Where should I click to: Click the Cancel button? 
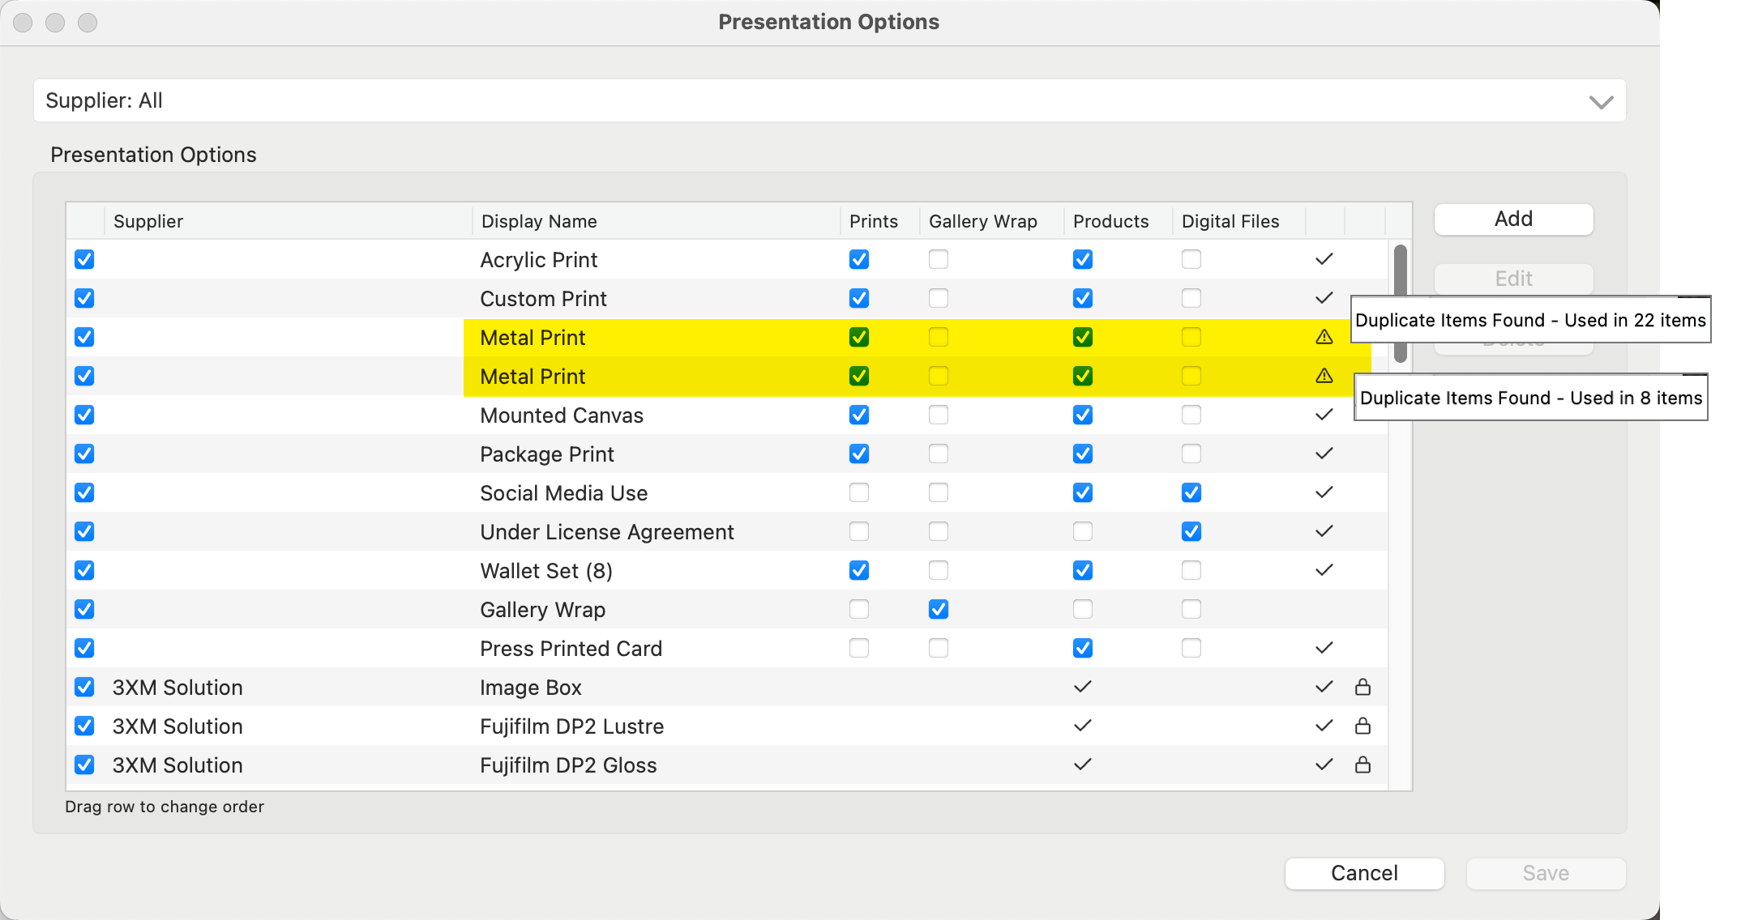(x=1364, y=873)
